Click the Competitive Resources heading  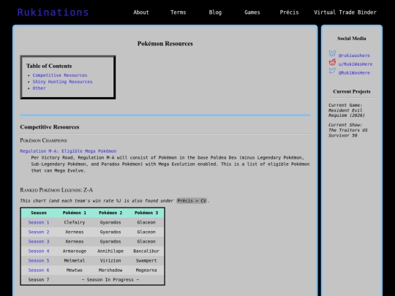pos(50,127)
